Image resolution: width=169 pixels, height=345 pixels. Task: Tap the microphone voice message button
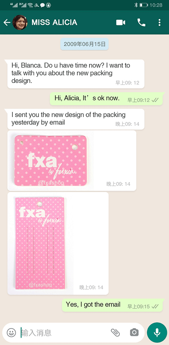pyautogui.click(x=157, y=333)
